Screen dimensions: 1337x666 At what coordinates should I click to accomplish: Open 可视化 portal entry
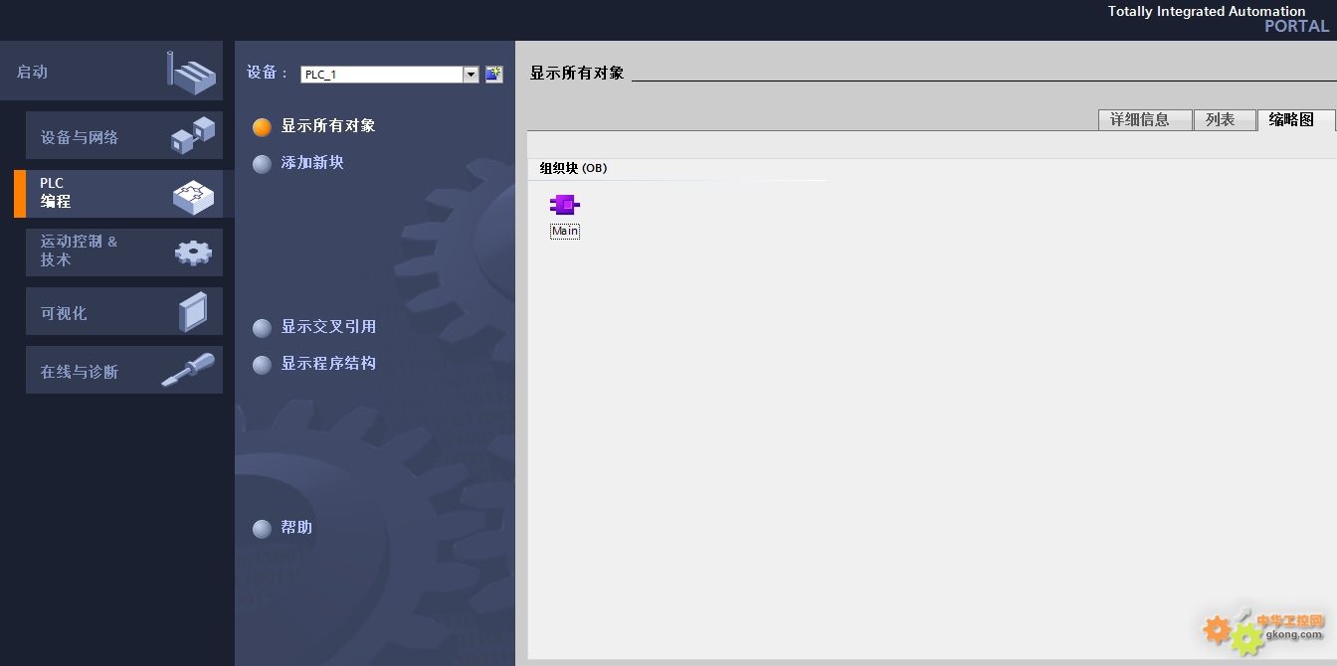[124, 312]
